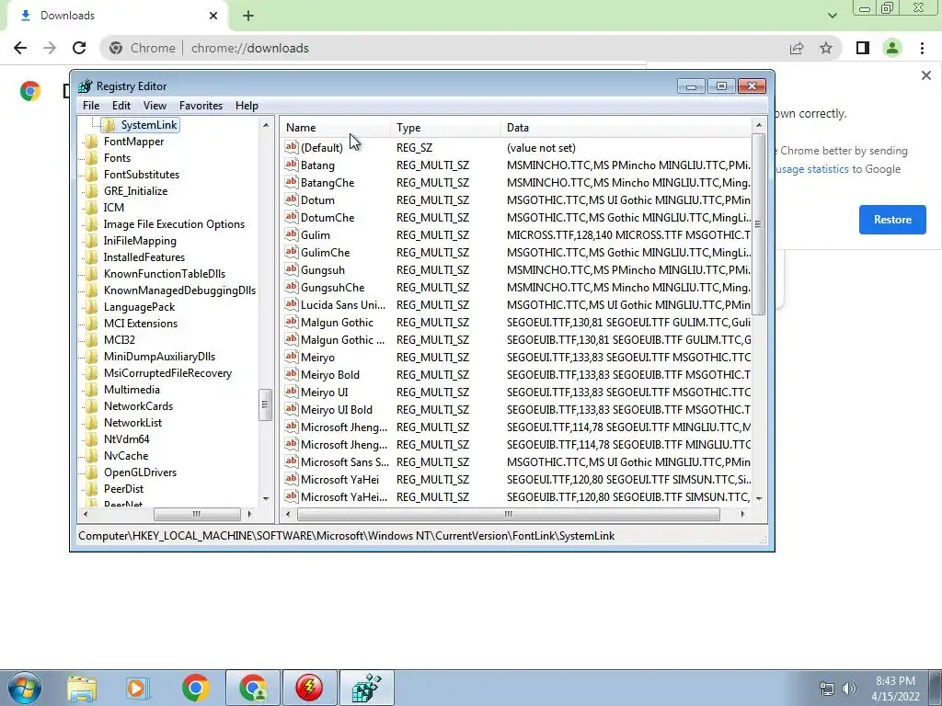Click the Batang value string icon
The width and height of the screenshot is (942, 706).
[x=292, y=165]
